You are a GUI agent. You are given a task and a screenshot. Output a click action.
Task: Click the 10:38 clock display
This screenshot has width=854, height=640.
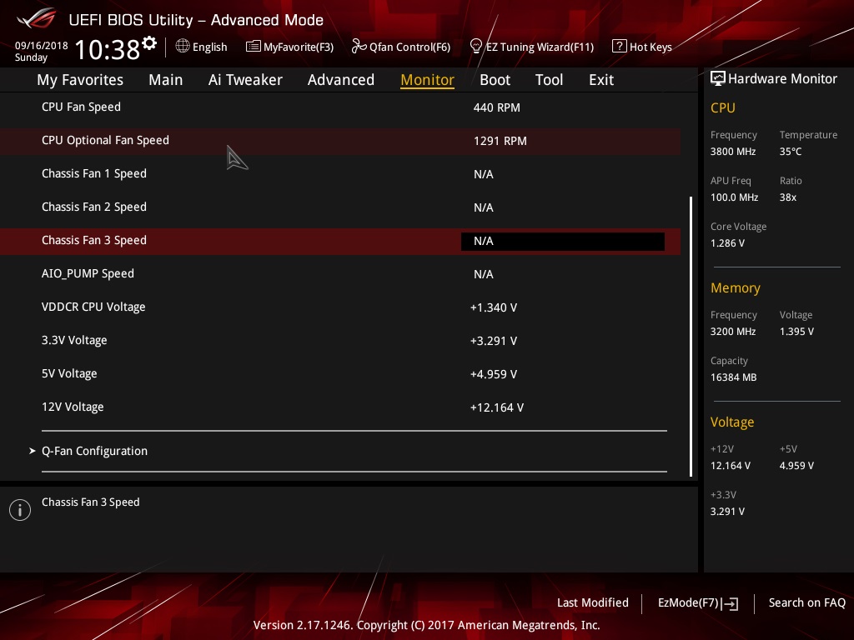108,49
